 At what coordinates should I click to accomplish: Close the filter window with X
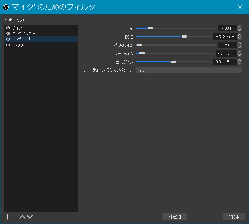click(240, 7)
